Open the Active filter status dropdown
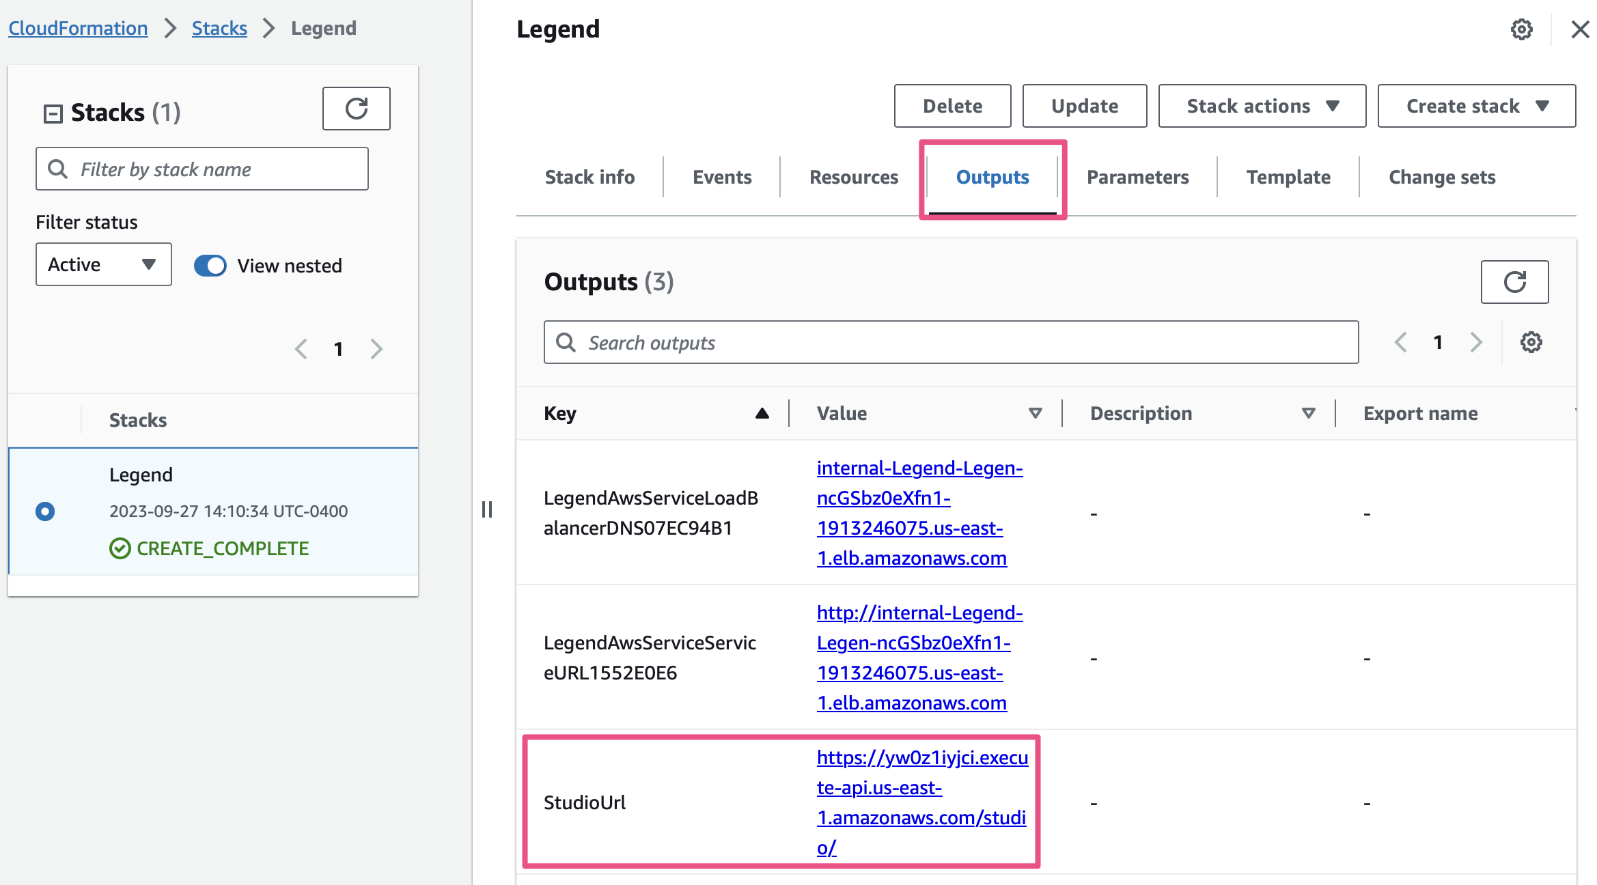The height and width of the screenshot is (885, 1597). [x=103, y=264]
